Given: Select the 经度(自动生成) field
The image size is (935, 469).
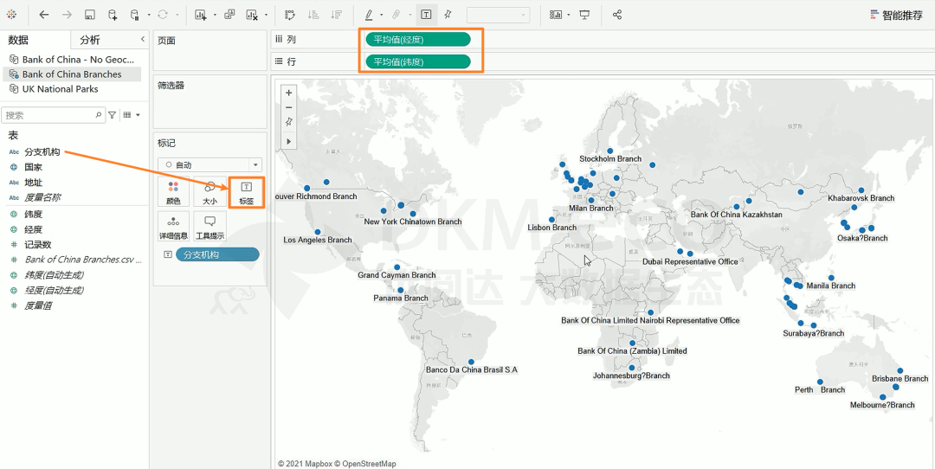Looking at the screenshot, I should [x=54, y=290].
